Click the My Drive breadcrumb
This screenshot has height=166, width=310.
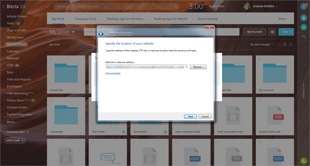(x=54, y=44)
